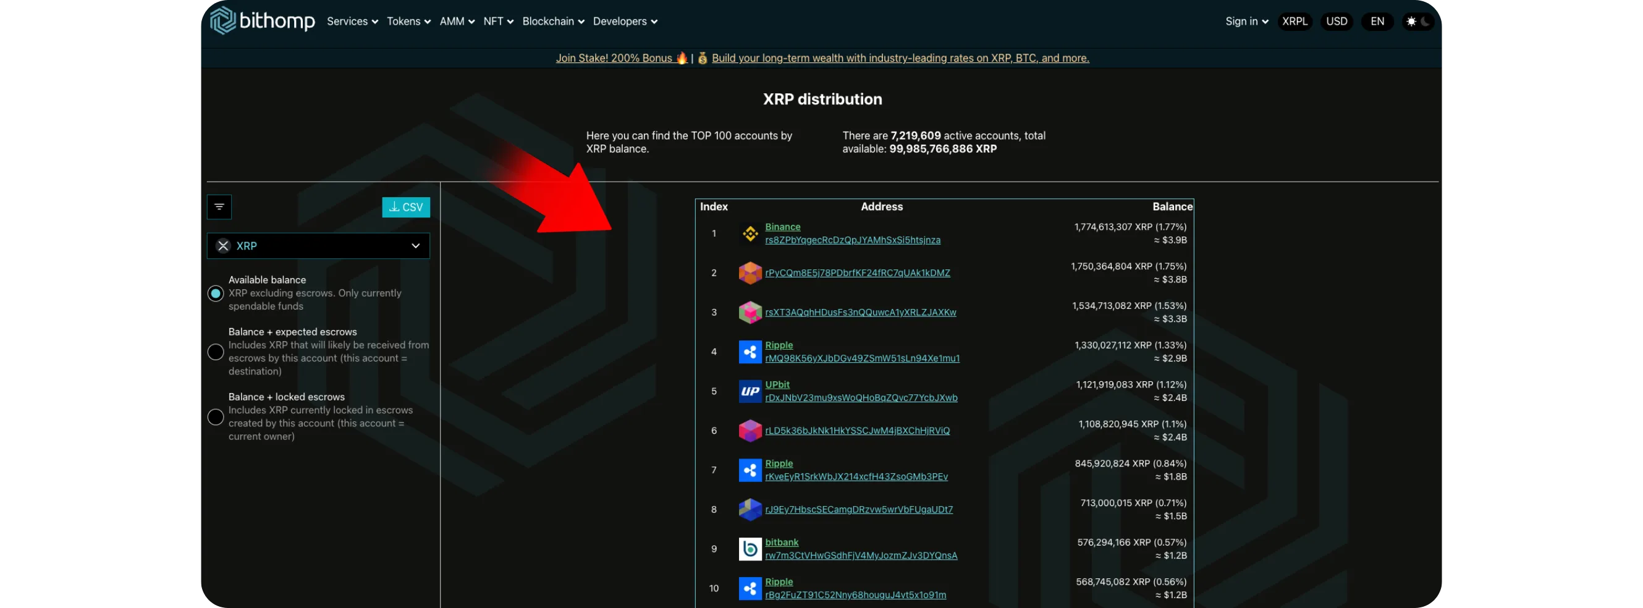1643x608 pixels.
Task: Expand the Sign in dropdown
Action: (1246, 21)
